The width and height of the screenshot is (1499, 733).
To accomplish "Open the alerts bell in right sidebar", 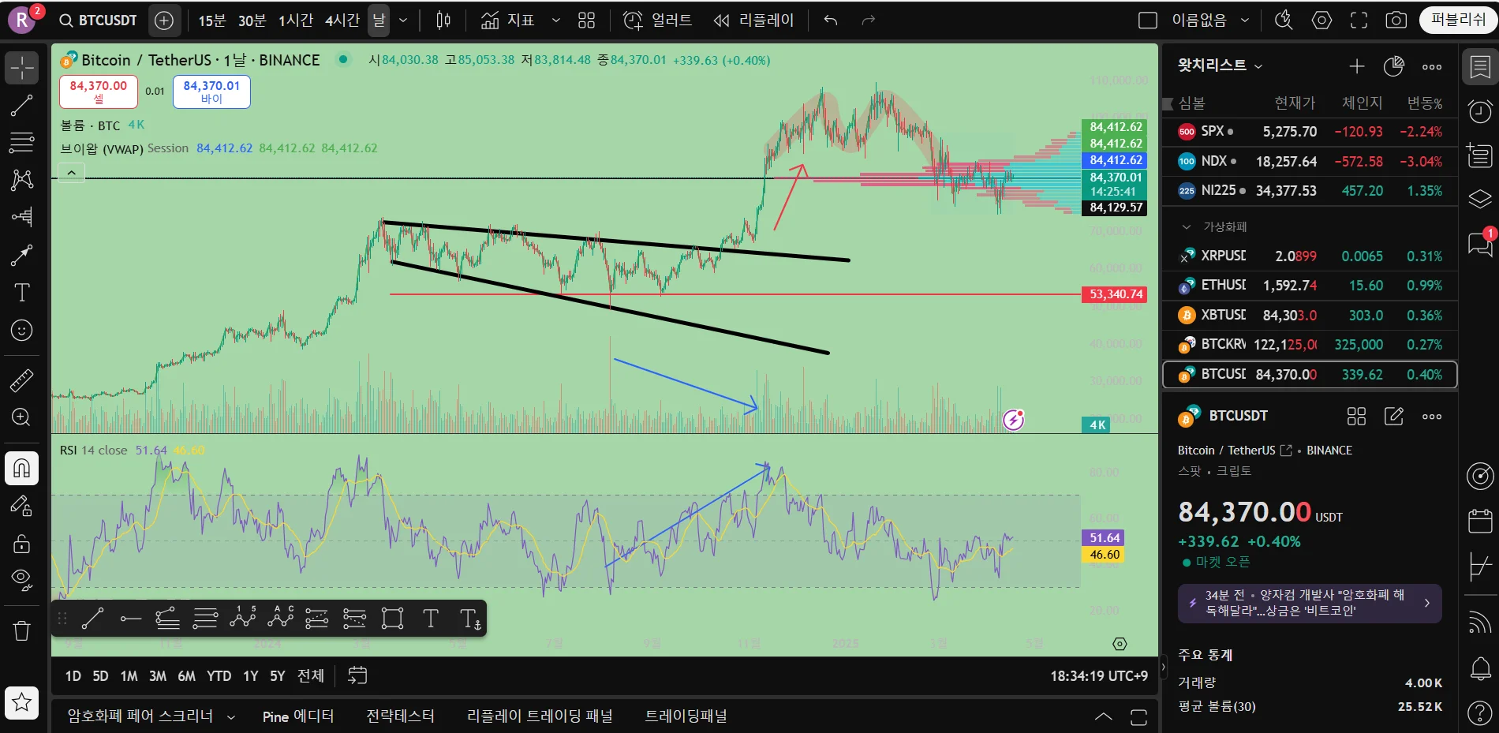I will [1480, 669].
